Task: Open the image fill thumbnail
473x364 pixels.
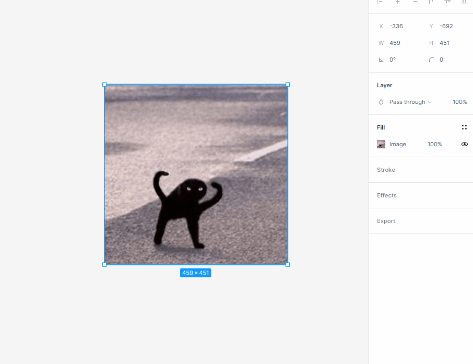Action: (x=381, y=144)
